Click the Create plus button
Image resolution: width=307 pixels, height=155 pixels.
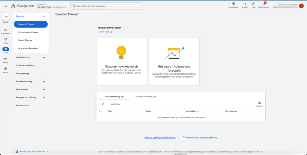[x=6, y=17]
